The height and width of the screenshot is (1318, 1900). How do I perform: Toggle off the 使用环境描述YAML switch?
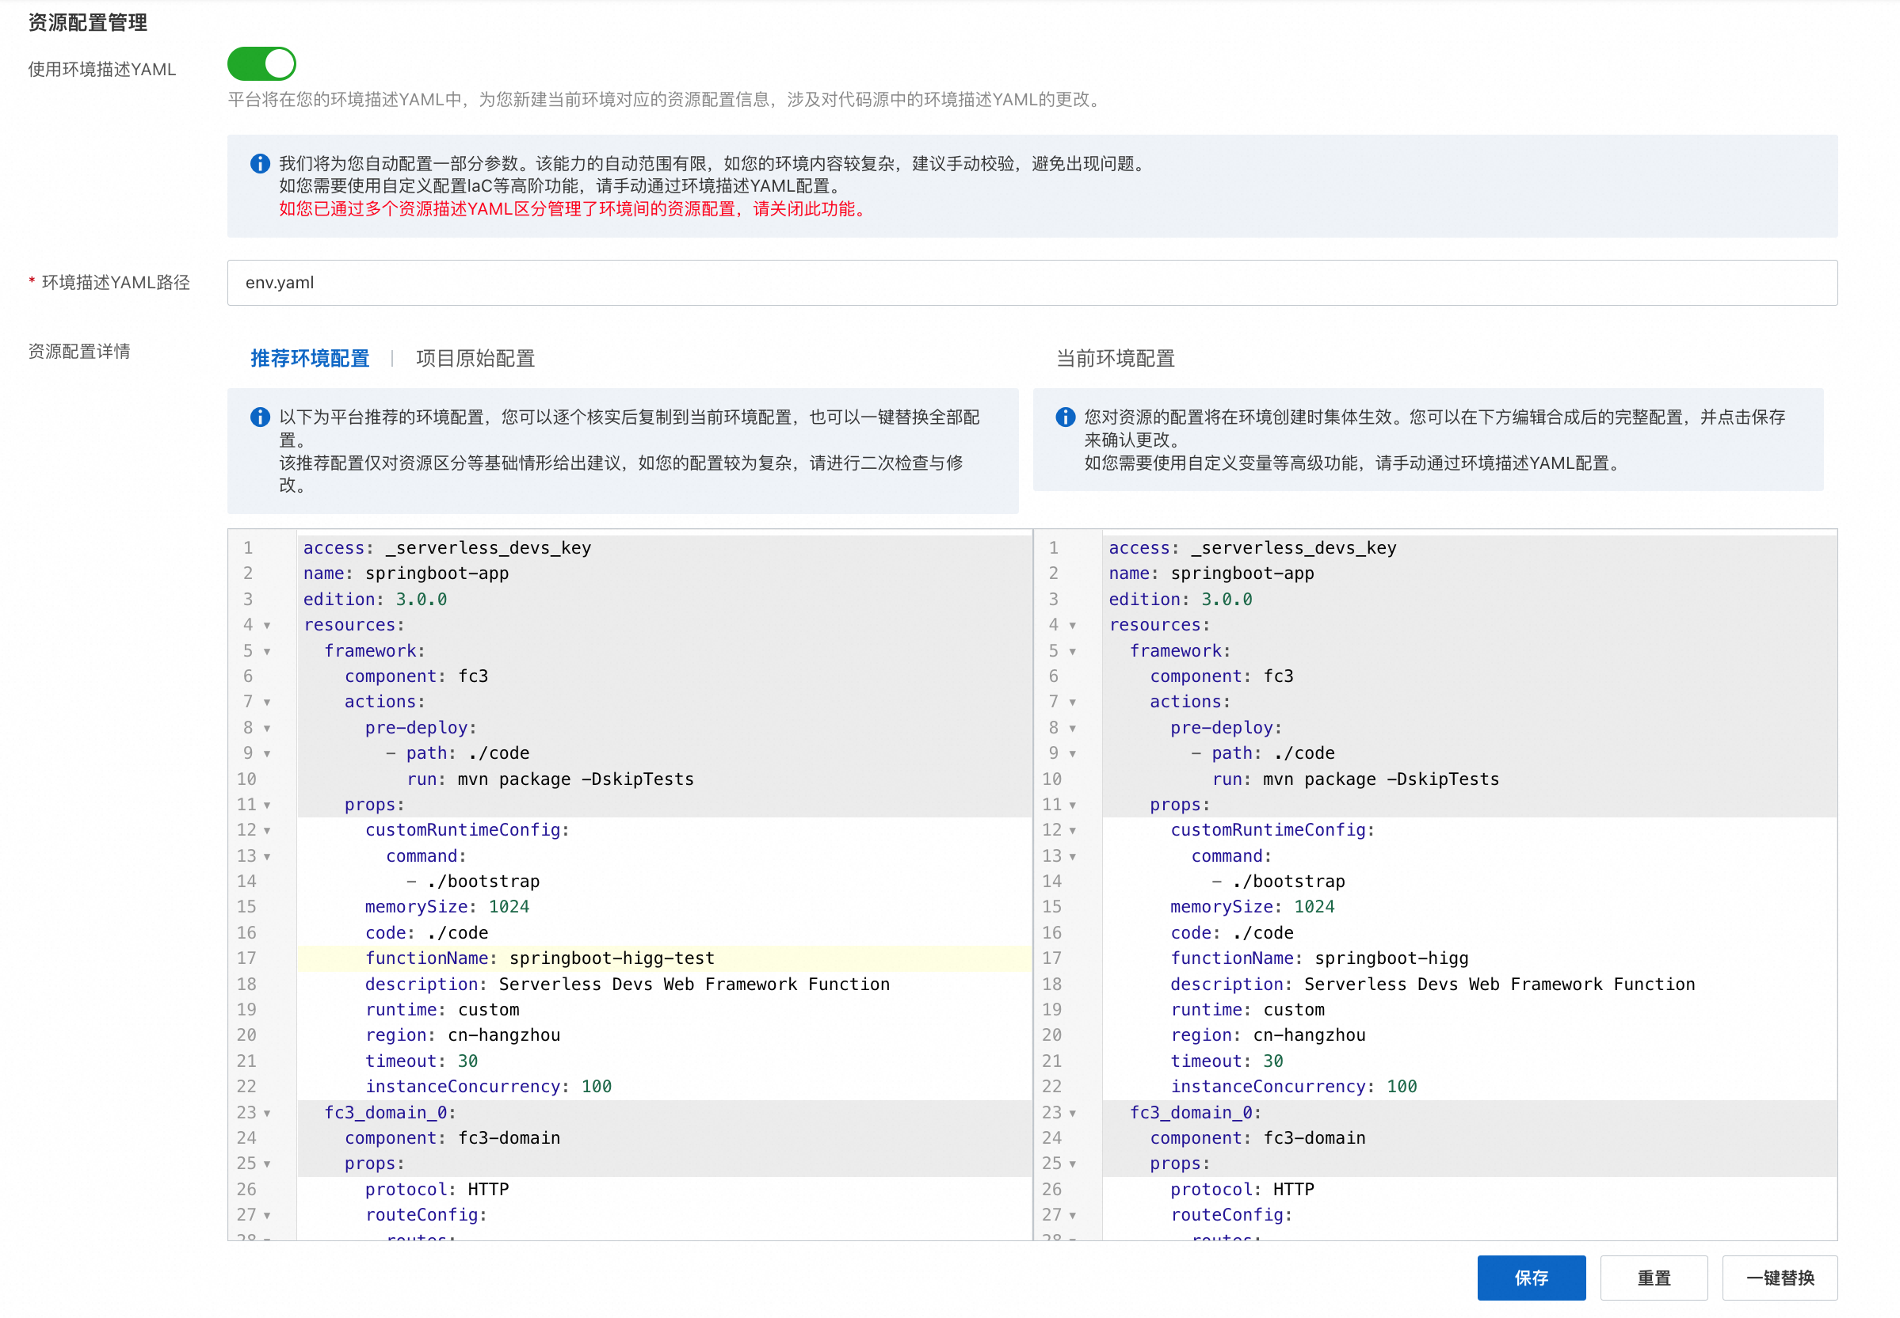point(261,63)
